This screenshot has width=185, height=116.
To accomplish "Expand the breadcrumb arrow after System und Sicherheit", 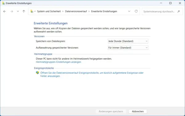I will pos(63,11).
